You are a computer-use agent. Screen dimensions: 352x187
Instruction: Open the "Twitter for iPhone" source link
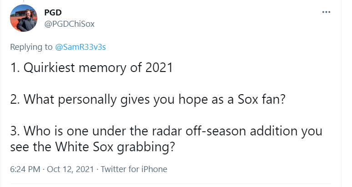point(134,169)
